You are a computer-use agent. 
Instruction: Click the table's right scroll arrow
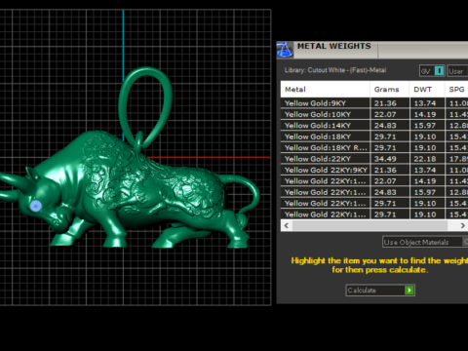point(463,225)
